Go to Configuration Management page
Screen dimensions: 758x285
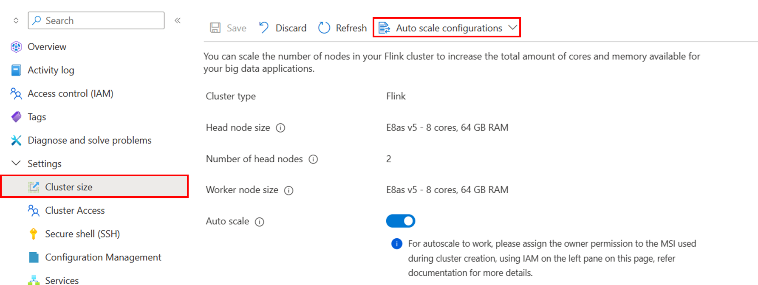[x=103, y=257]
